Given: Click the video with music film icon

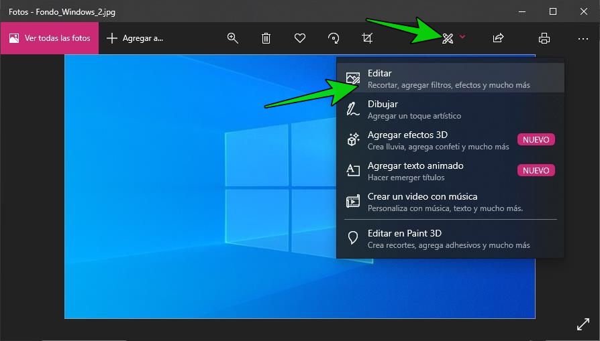Looking at the screenshot, I should tap(353, 201).
